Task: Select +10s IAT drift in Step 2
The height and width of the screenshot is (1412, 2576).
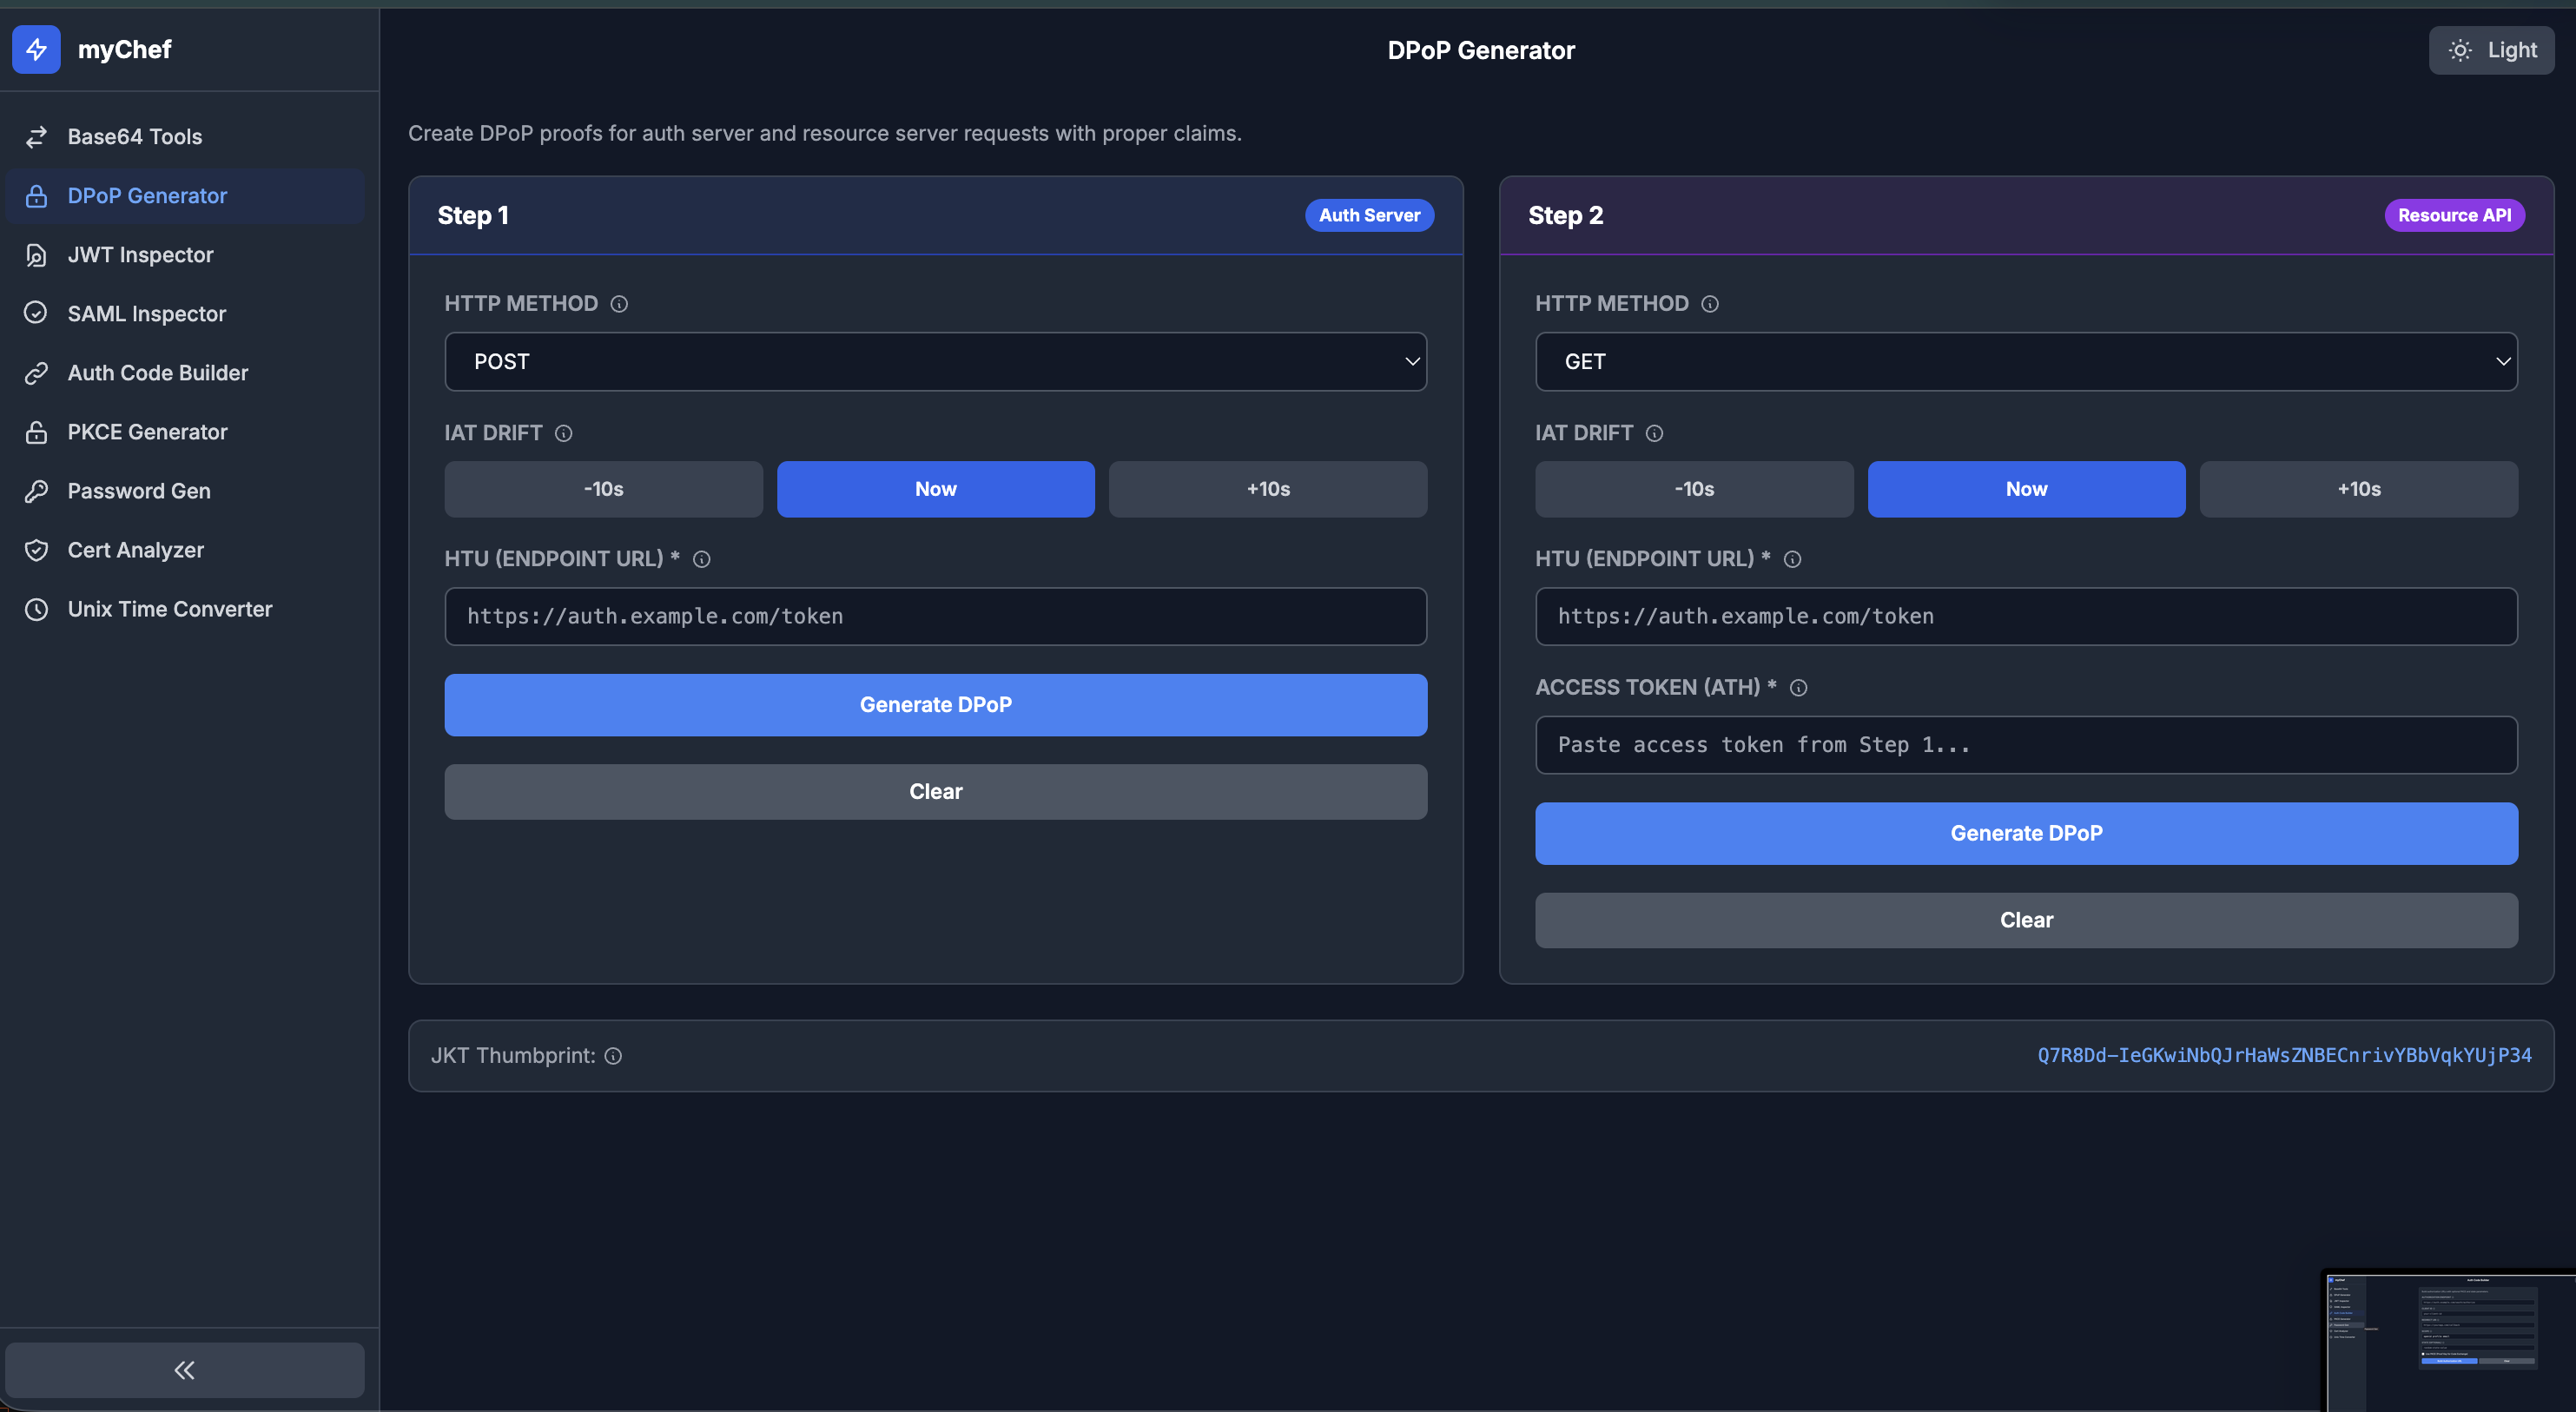Action: click(2358, 489)
